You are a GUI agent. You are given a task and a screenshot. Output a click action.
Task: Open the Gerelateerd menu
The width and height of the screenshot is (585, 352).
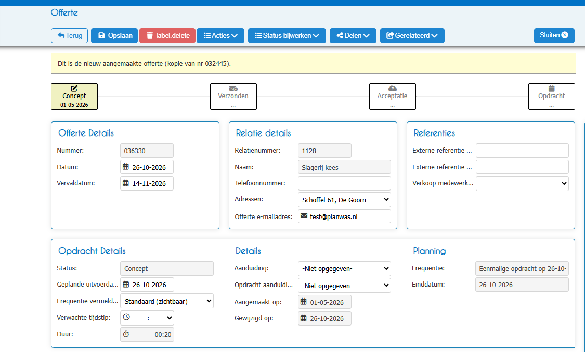point(412,35)
